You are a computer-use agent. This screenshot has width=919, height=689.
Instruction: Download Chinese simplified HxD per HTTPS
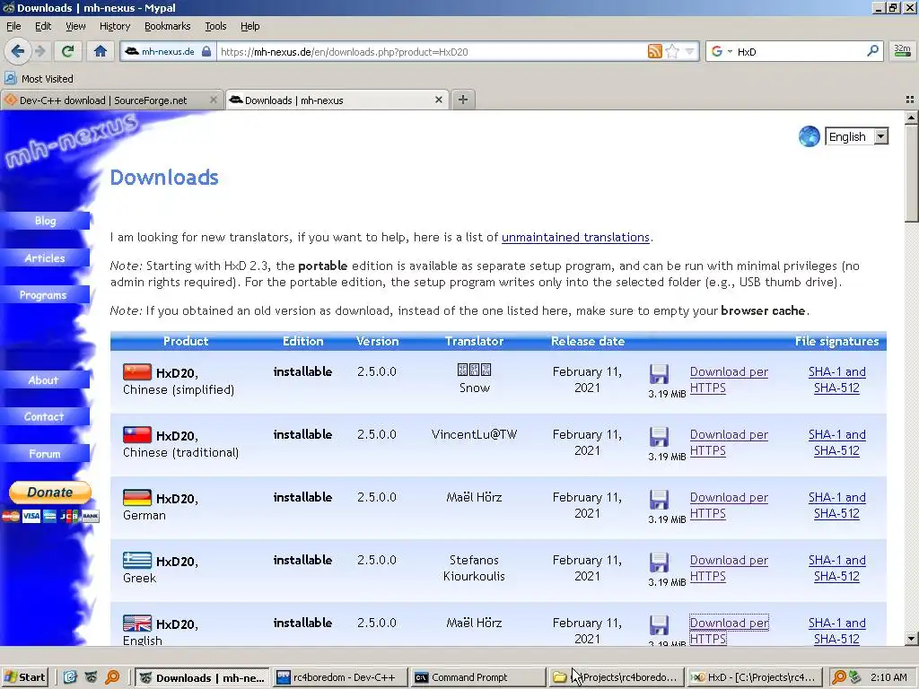pos(729,379)
